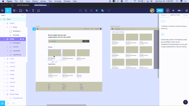Open the Help question mark button

(x=185, y=102)
